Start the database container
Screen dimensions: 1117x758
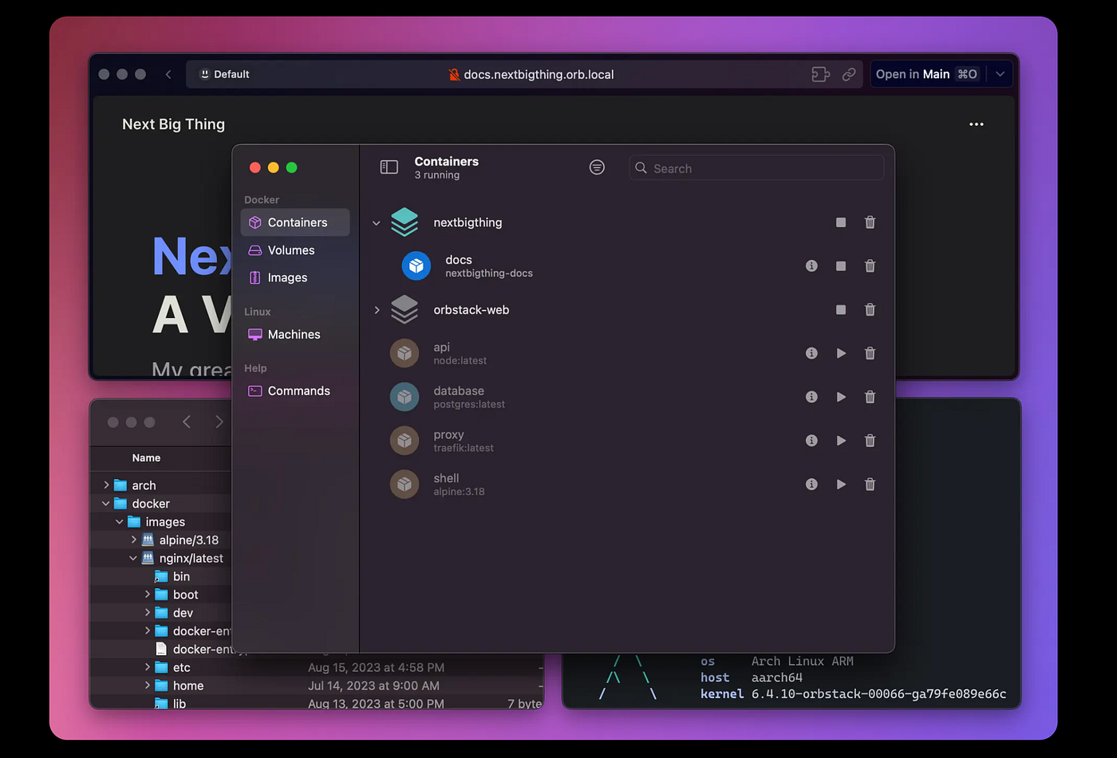coord(841,397)
